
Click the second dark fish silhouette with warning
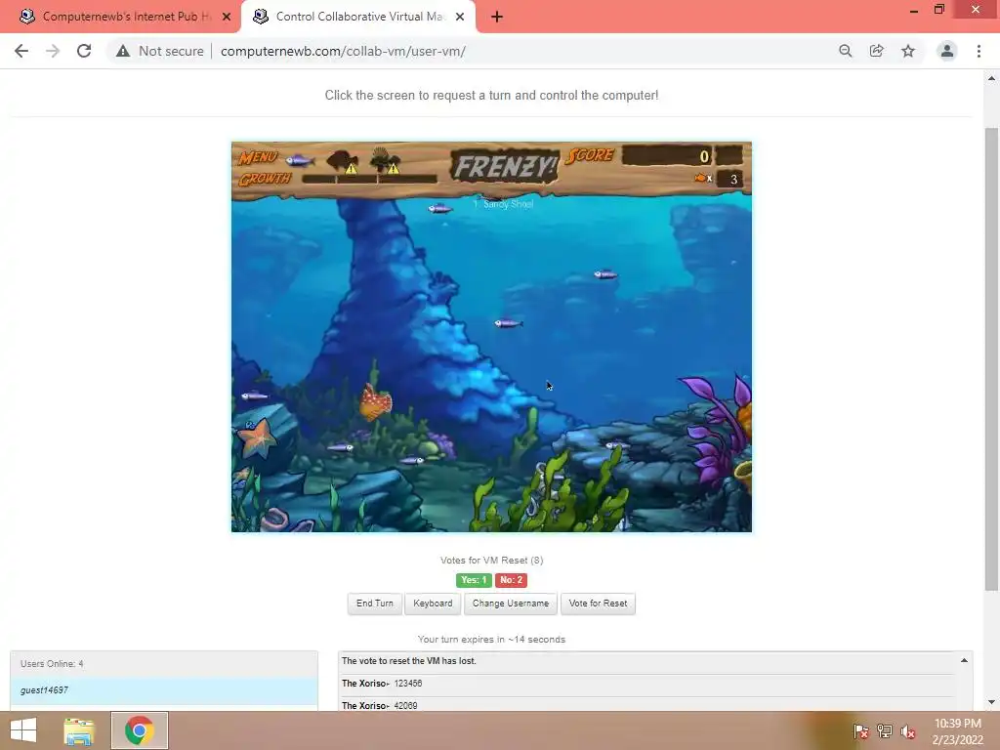[x=343, y=161]
